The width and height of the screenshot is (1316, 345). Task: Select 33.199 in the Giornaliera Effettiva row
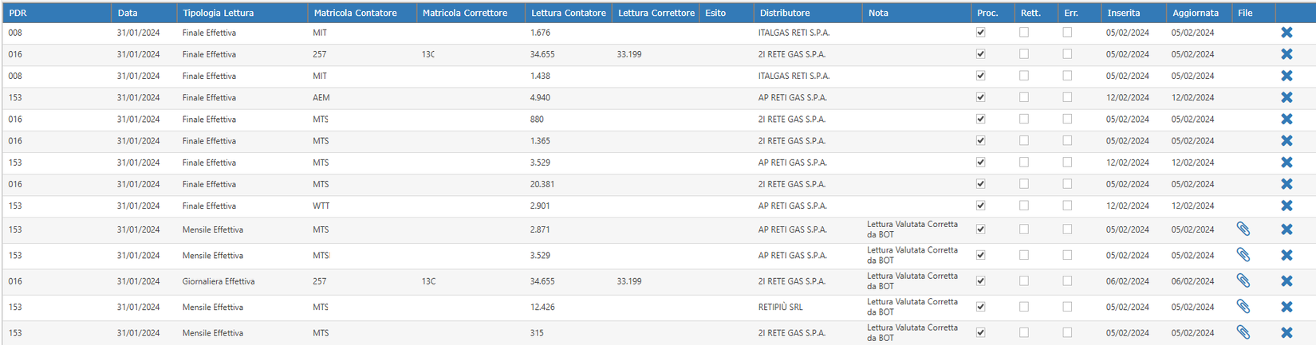coord(629,281)
